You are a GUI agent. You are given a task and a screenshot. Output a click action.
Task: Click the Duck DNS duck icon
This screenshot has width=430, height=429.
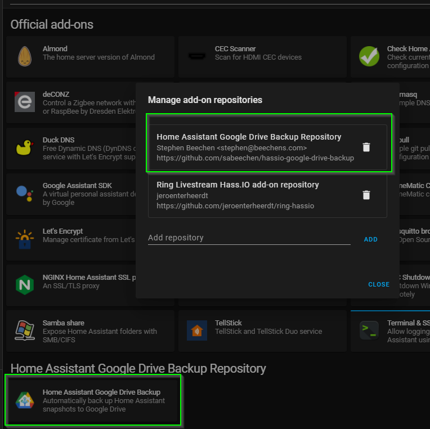coord(25,148)
